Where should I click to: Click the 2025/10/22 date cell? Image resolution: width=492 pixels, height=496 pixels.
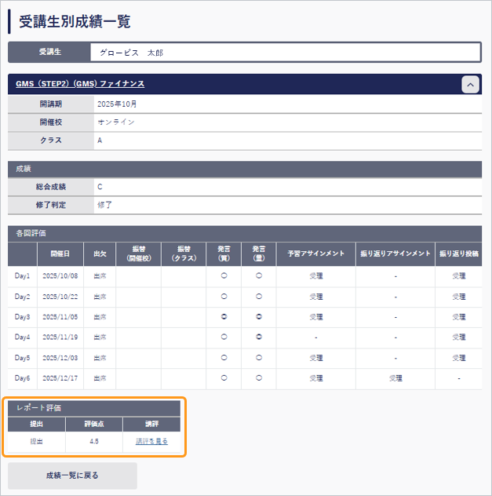pos(60,297)
